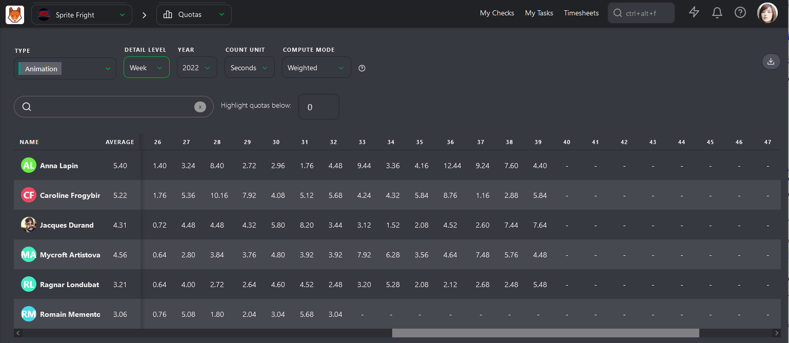The width and height of the screenshot is (789, 343).
Task: Click the Kitsu fox logo
Action: [15, 14]
